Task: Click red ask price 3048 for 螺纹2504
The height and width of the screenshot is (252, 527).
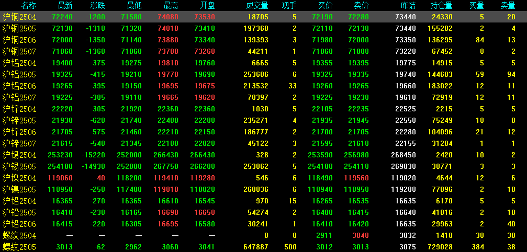Action: [x=361, y=236]
